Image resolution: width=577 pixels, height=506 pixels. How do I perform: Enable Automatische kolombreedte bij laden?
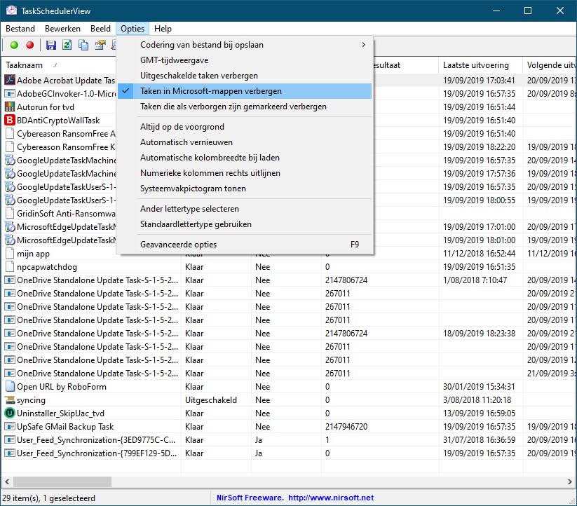(x=245, y=158)
